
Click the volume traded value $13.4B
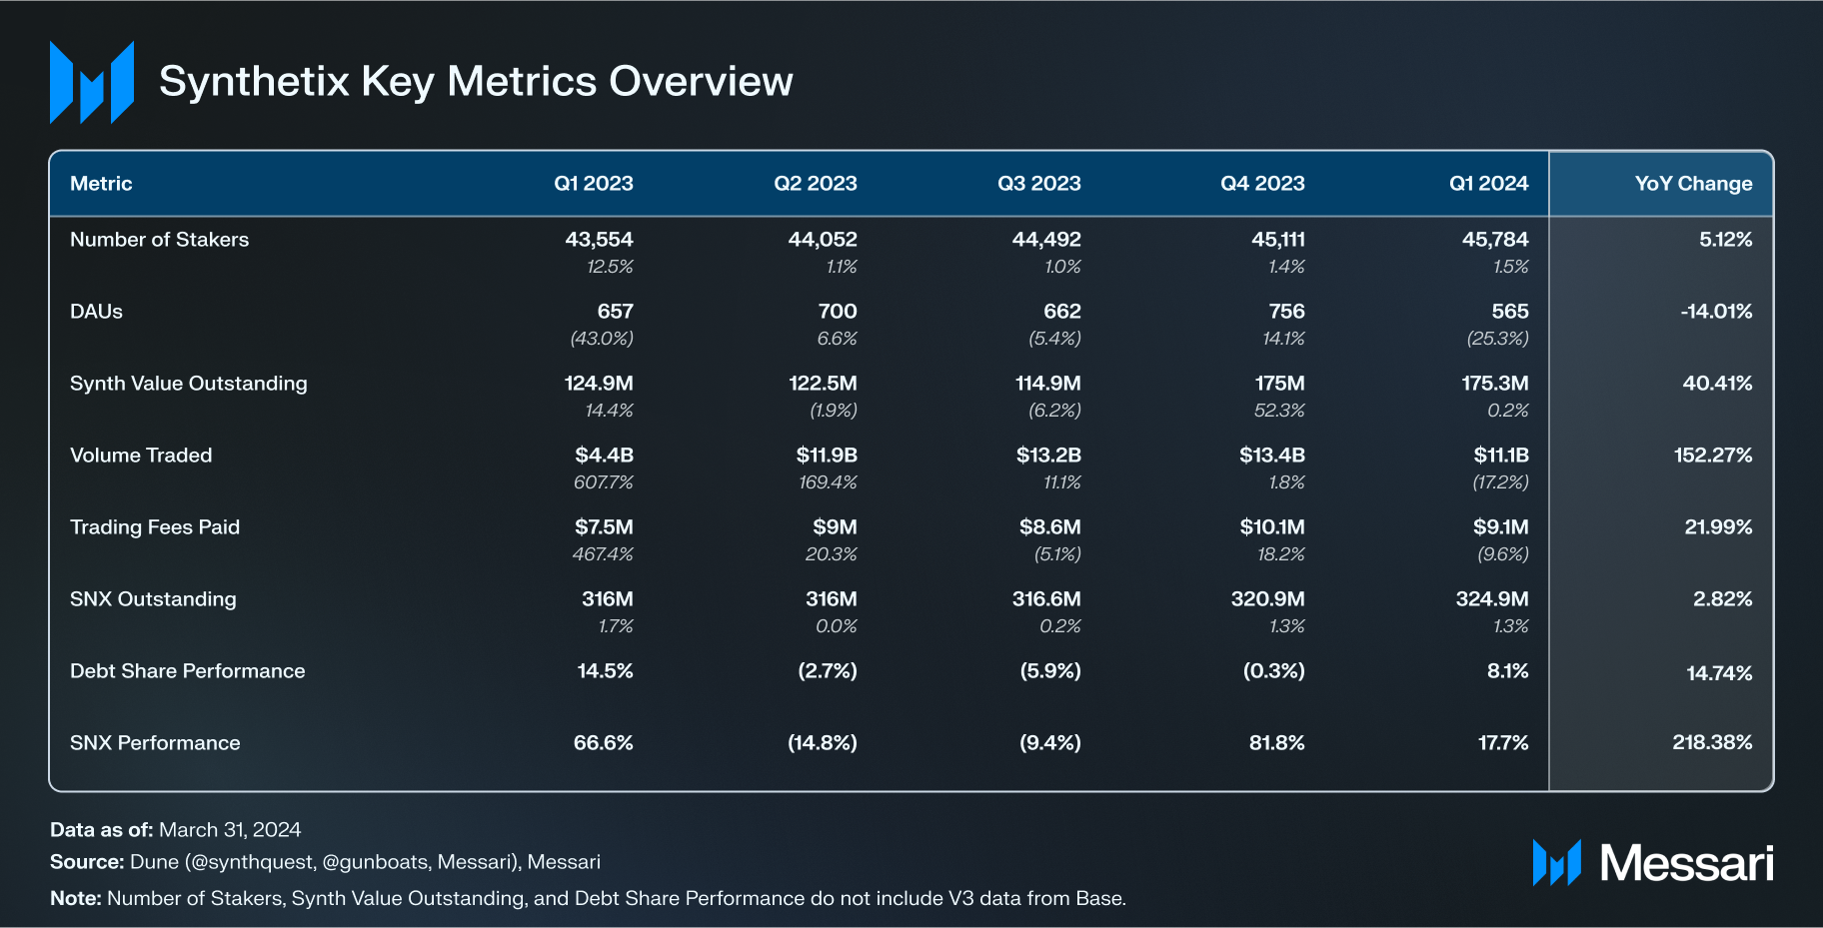point(1272,456)
